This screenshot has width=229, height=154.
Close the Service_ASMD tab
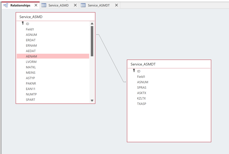[75, 5]
